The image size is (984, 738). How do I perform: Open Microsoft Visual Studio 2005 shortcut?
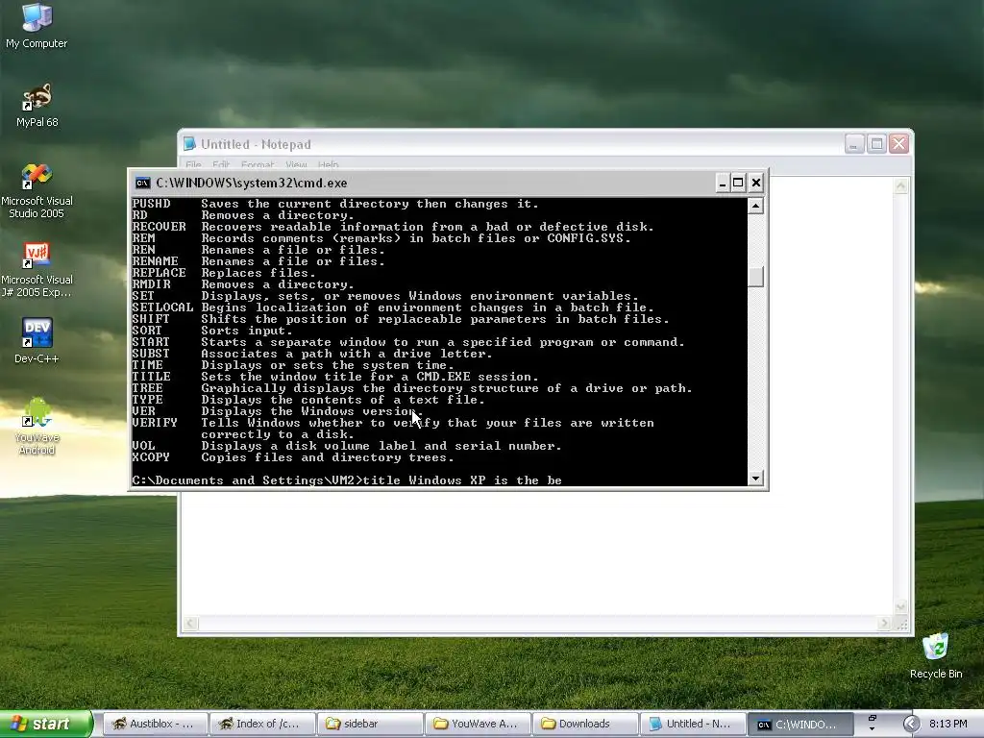pos(37,191)
